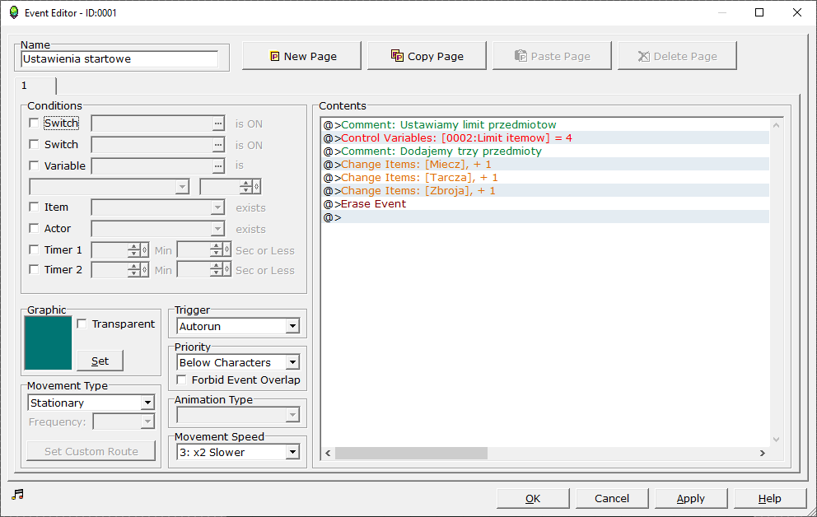817x517 pixels.
Task: Click the Timer 1 seconds stepper
Action: [x=204, y=250]
